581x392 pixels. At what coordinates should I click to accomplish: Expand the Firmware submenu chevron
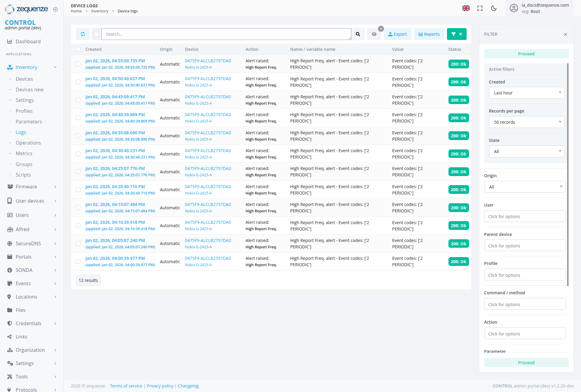tap(55, 187)
